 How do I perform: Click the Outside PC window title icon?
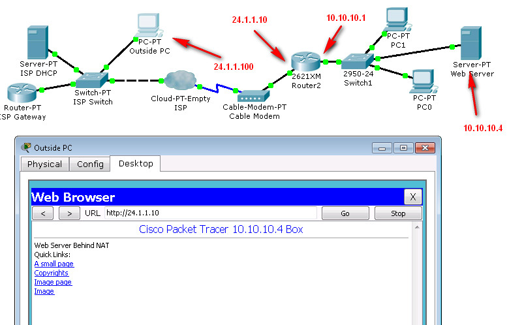tap(25, 147)
